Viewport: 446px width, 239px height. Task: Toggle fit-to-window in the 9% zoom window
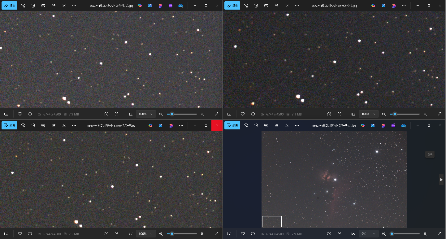point(353,234)
